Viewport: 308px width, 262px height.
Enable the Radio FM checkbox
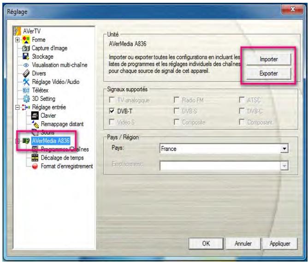coord(177,100)
